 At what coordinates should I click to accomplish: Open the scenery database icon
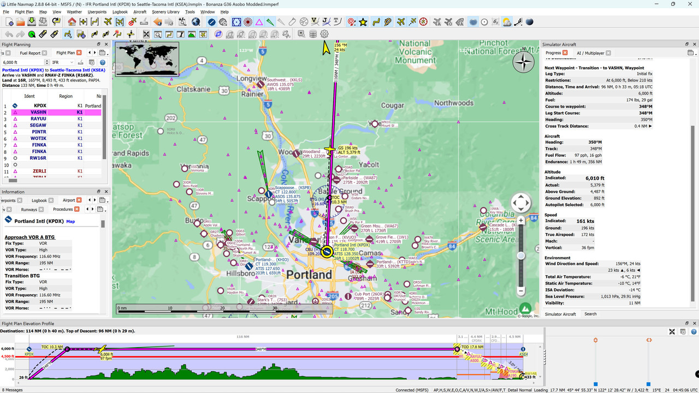click(x=313, y=34)
